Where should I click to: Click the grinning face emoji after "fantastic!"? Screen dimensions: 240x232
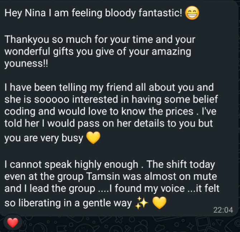(x=193, y=14)
